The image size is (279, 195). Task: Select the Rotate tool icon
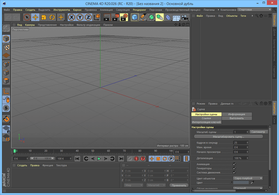click(52, 17)
